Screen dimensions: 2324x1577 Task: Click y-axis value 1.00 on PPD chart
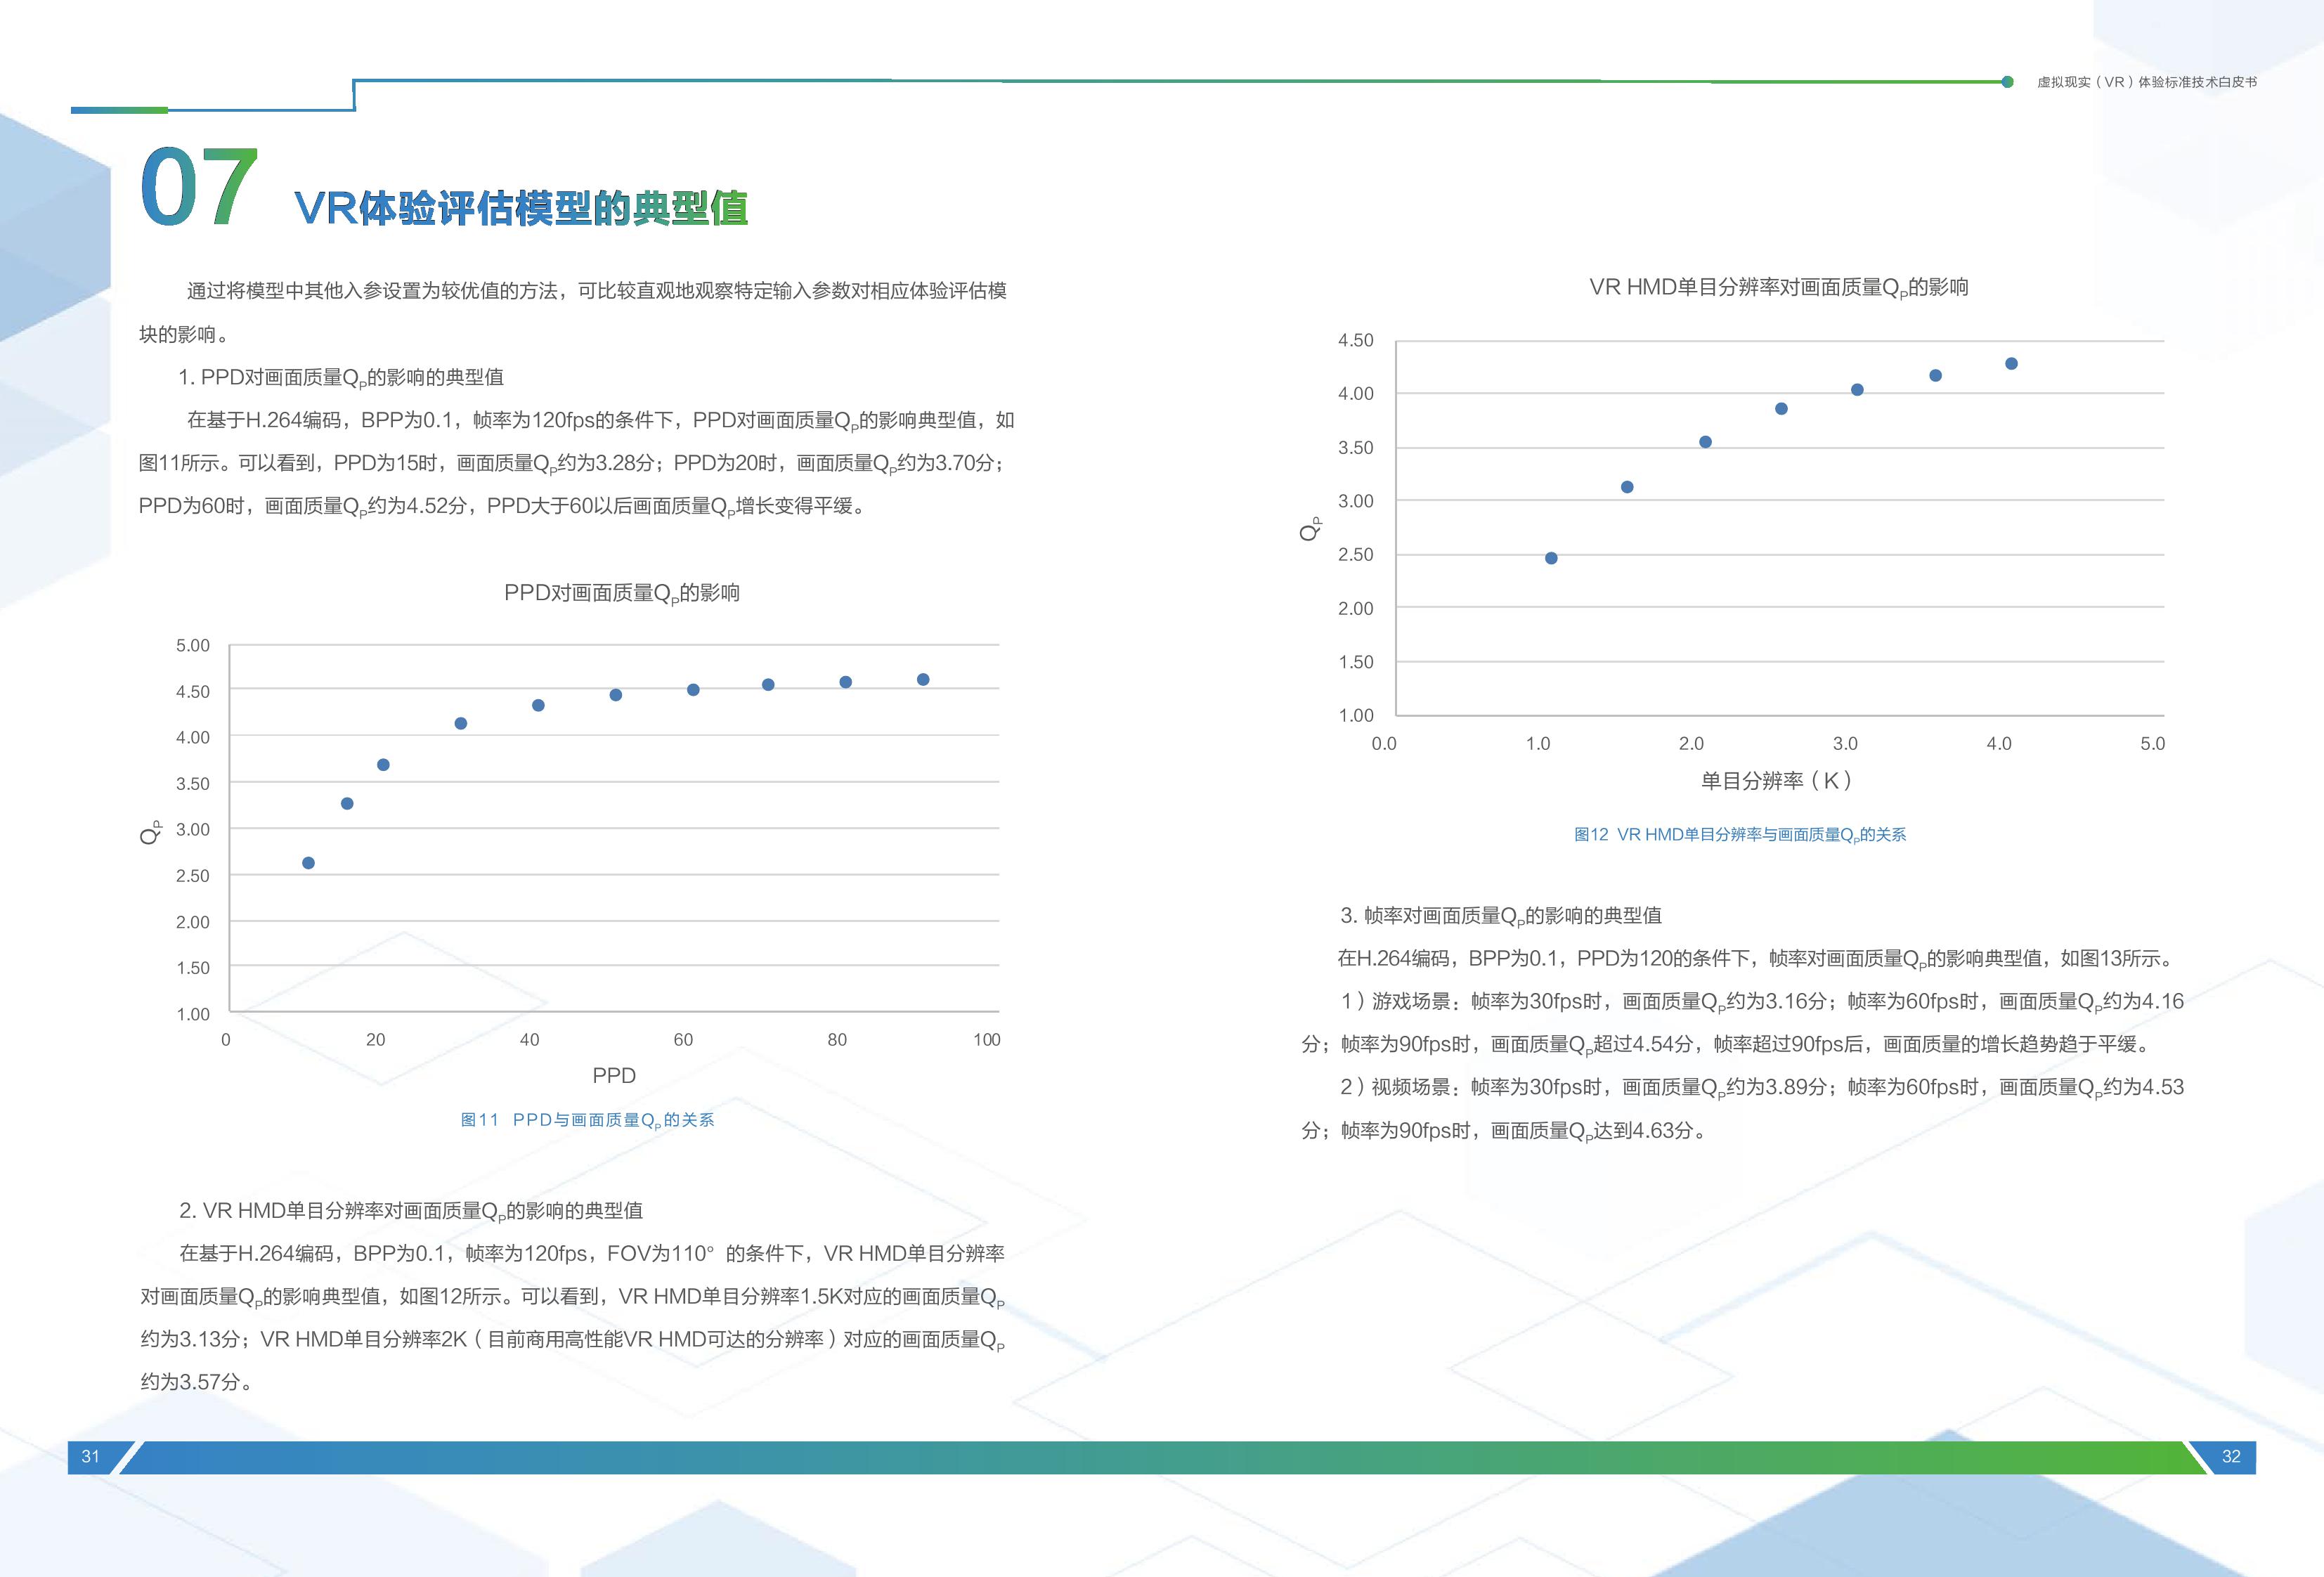[193, 1014]
